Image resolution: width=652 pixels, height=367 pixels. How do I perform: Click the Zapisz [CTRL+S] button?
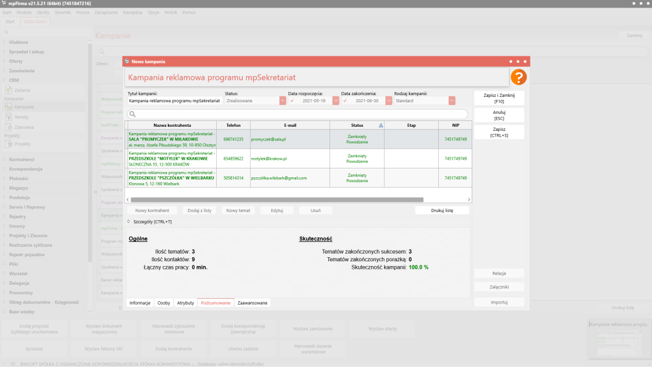[499, 132]
